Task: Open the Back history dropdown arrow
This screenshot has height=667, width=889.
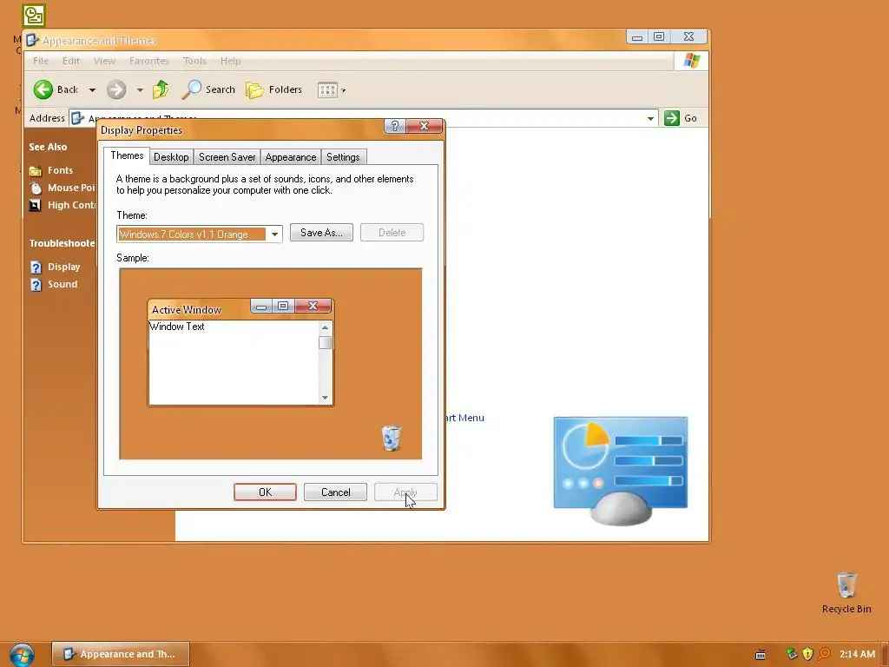Action: tap(92, 90)
